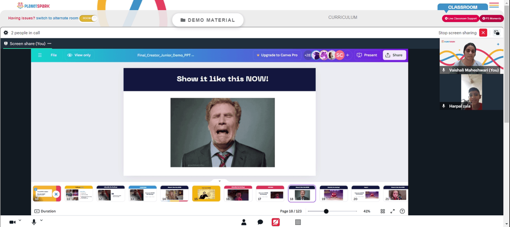Screen dimensions: 510x227
Task: Click Harpal zala video tile
Action: point(471,92)
